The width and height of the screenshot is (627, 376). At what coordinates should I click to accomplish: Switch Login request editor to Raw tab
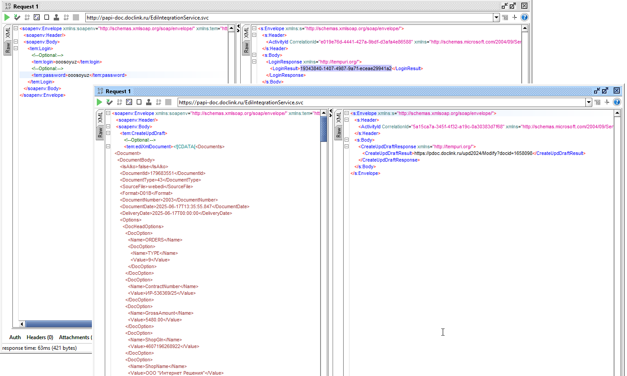tap(8, 47)
